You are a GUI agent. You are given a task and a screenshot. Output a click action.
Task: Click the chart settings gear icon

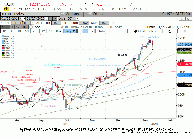[185, 31]
